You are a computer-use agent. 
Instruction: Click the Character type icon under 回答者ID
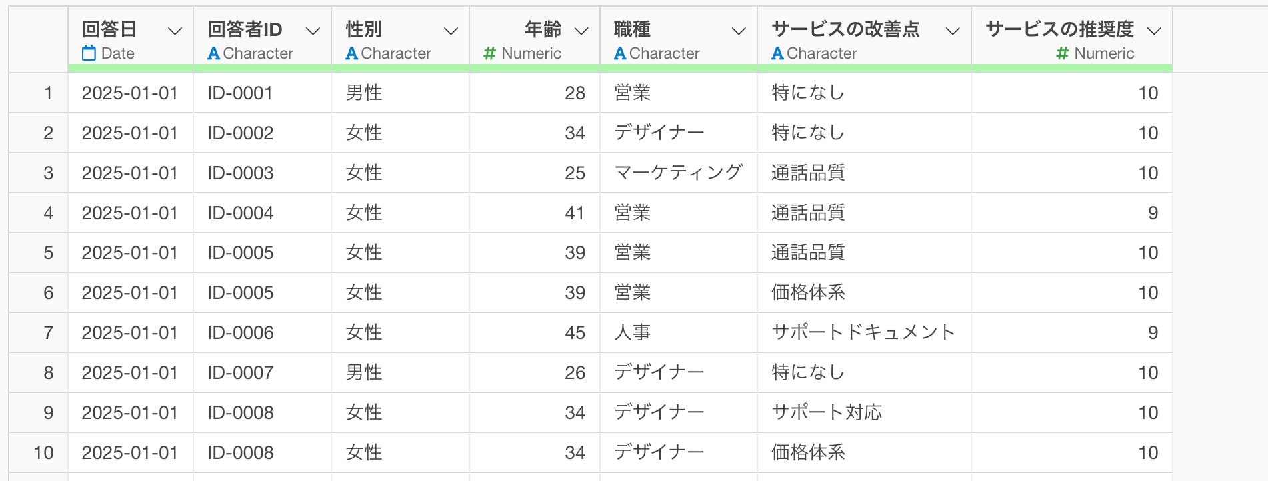pyautogui.click(x=213, y=53)
